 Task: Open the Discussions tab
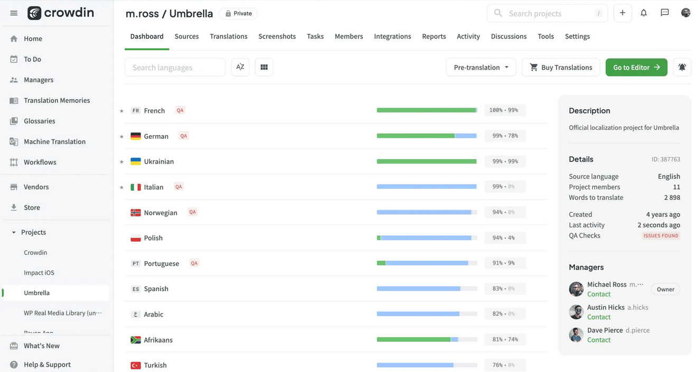tap(509, 36)
